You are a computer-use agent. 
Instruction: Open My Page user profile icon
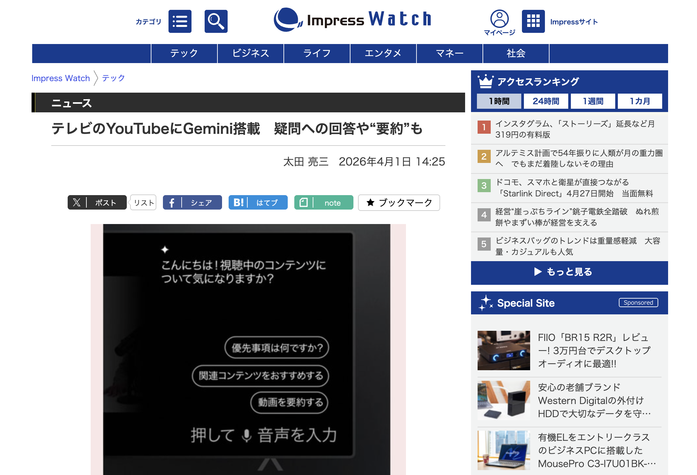[x=499, y=19]
